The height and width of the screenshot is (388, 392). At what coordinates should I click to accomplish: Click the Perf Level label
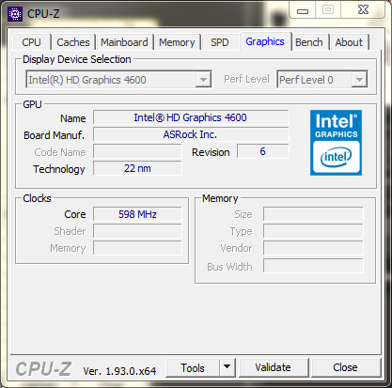(x=246, y=79)
